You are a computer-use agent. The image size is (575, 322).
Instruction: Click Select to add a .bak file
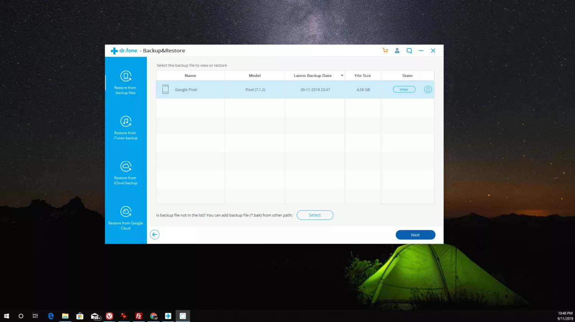(x=315, y=215)
